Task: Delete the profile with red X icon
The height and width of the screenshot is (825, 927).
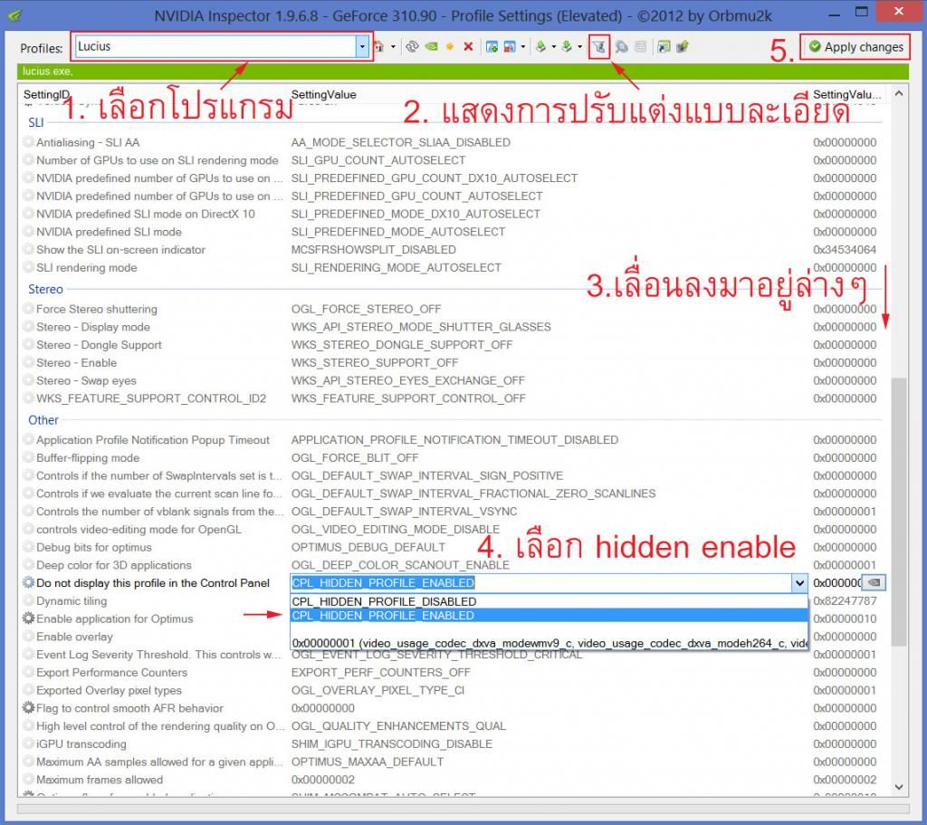Action: pos(468,47)
